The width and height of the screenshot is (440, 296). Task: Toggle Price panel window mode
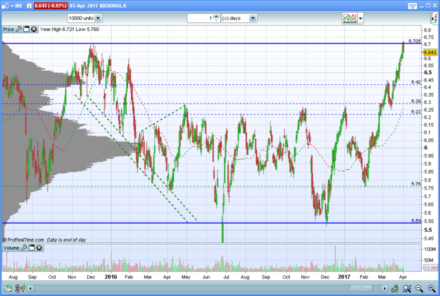click(x=26, y=29)
